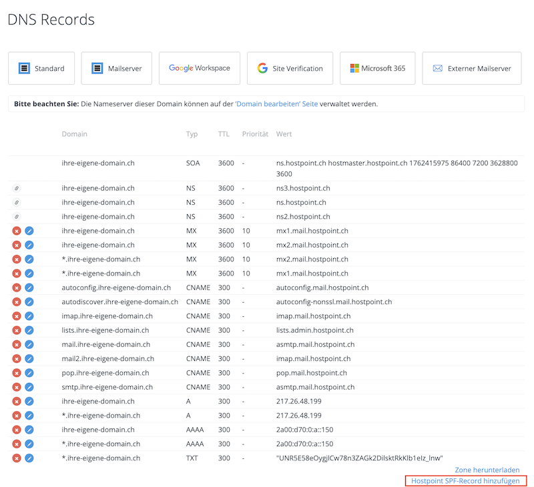Click the Wert column header
Viewport: 534px width, 487px height.
click(x=284, y=134)
